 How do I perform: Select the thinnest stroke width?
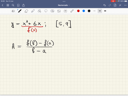click(94, 11)
